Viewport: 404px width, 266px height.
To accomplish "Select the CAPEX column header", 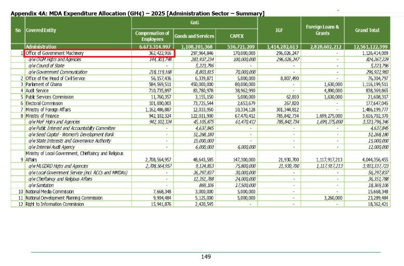I will (x=236, y=36).
